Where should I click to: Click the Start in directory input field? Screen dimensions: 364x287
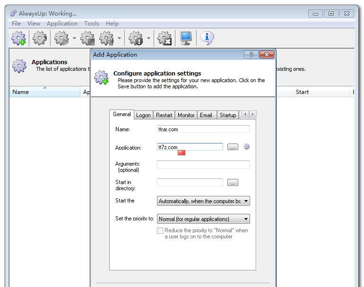click(x=190, y=183)
